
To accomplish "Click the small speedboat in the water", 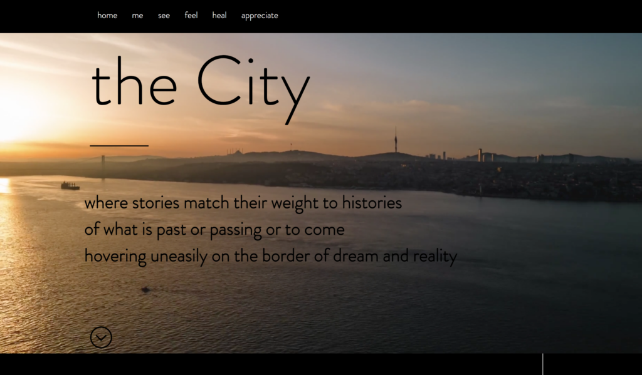I will pyautogui.click(x=145, y=289).
